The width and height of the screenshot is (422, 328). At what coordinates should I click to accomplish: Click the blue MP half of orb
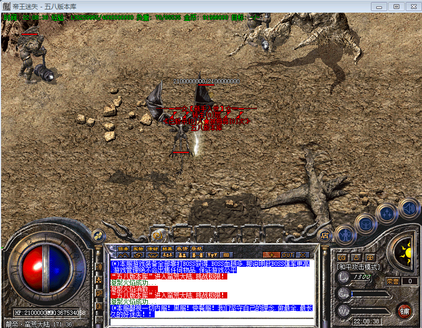click(59, 268)
